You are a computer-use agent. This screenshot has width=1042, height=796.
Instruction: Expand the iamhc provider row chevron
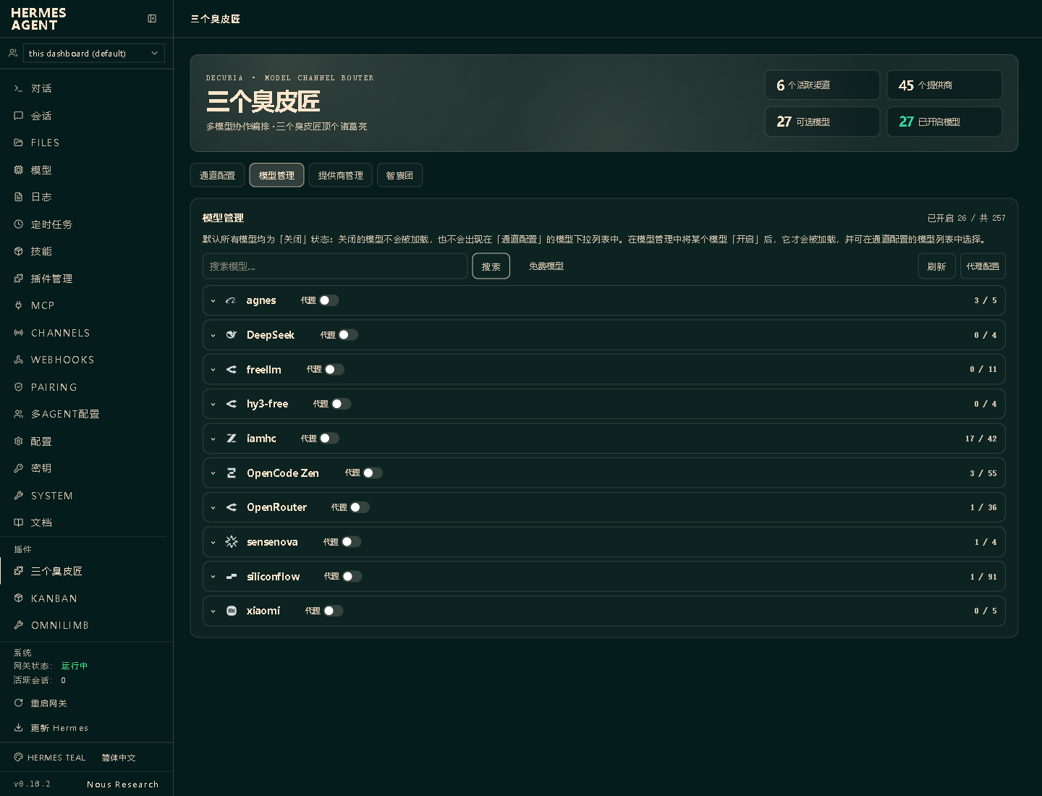point(213,439)
